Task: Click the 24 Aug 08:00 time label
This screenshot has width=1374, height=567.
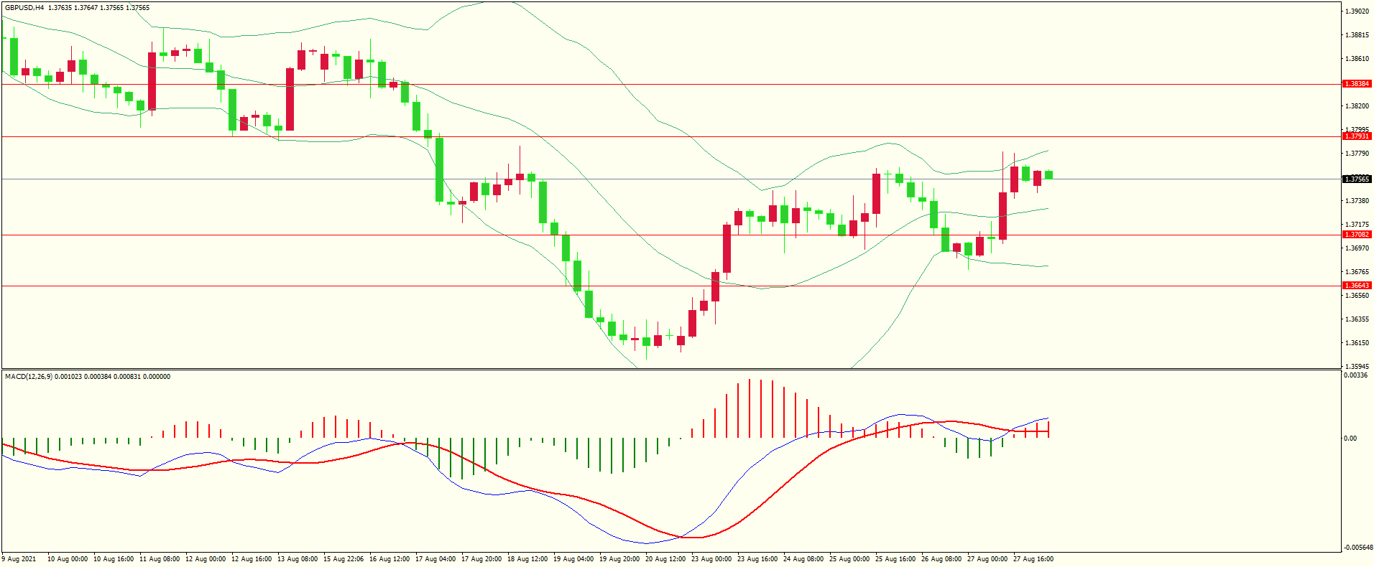Action: pos(803,559)
